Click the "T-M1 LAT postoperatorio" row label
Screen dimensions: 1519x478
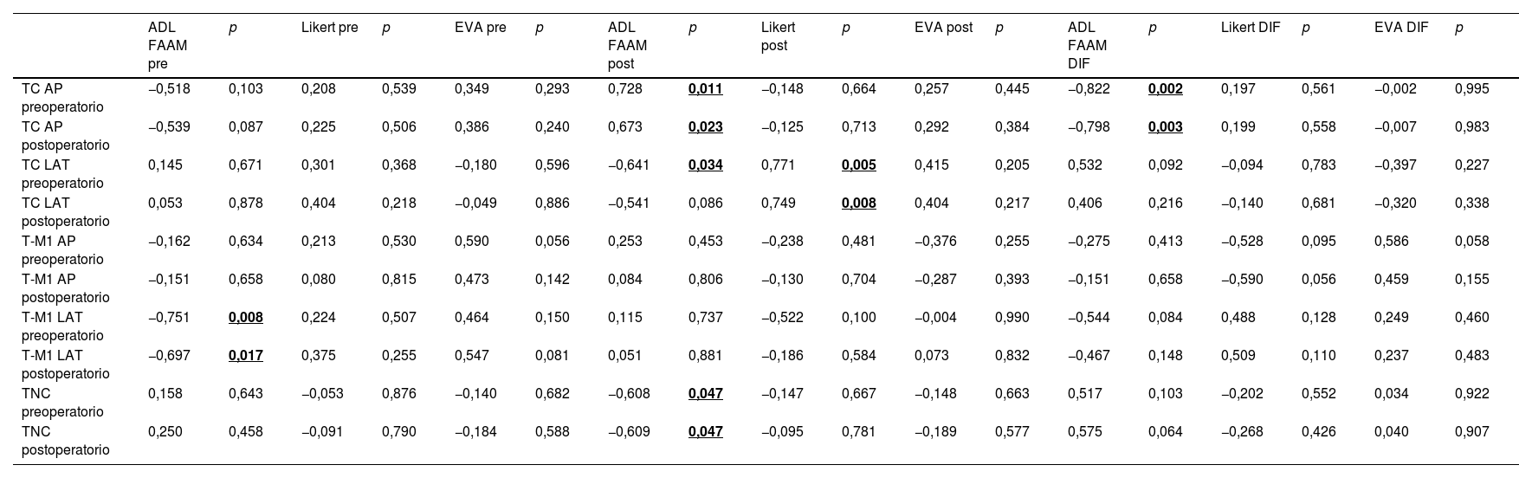coord(65,365)
